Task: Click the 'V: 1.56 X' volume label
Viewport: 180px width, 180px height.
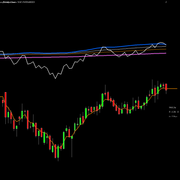Action: click(x=174, y=112)
